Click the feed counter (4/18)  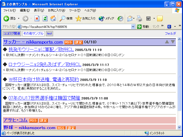click(90, 42)
